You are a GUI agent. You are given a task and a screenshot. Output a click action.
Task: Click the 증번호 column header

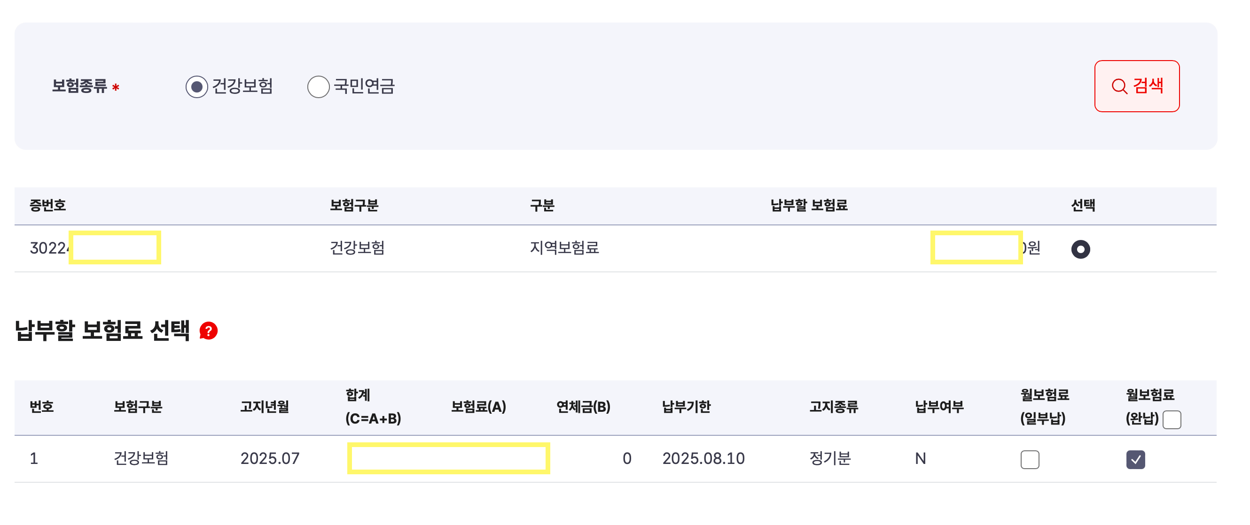coord(47,205)
